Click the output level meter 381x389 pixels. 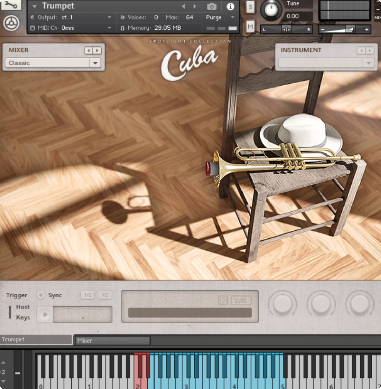click(x=345, y=10)
